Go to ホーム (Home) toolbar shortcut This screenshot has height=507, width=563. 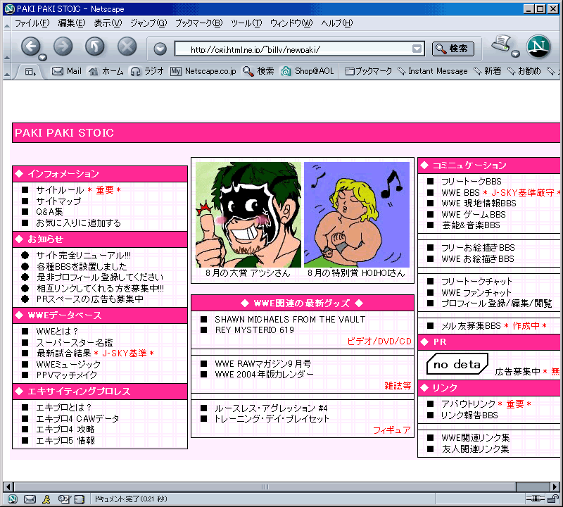point(106,71)
